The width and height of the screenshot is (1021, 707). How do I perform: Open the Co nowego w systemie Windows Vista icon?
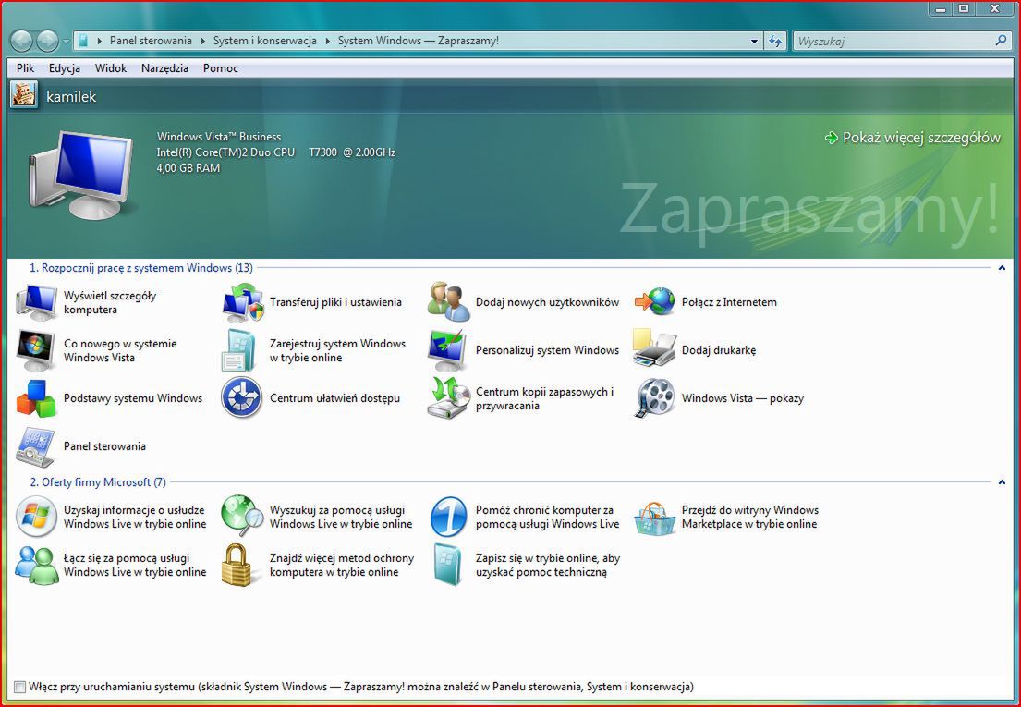pyautogui.click(x=36, y=350)
